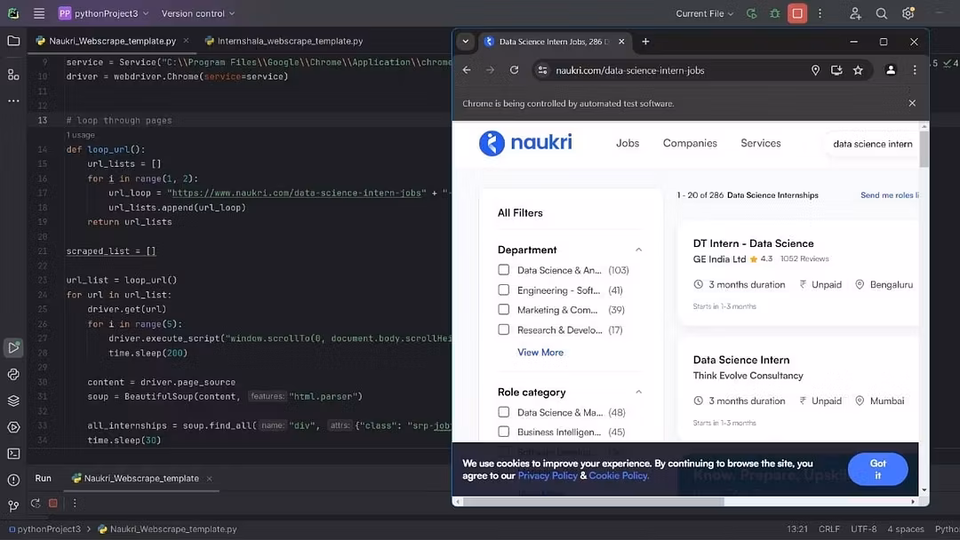Viewport: 960px width, 540px height.
Task: Open Search Everywhere magnifier icon
Action: tap(882, 13)
